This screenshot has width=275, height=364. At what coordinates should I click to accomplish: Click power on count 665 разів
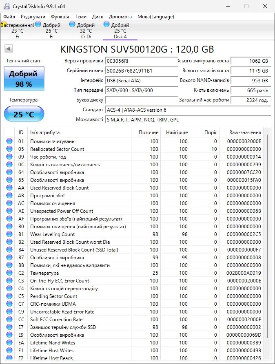click(251, 90)
